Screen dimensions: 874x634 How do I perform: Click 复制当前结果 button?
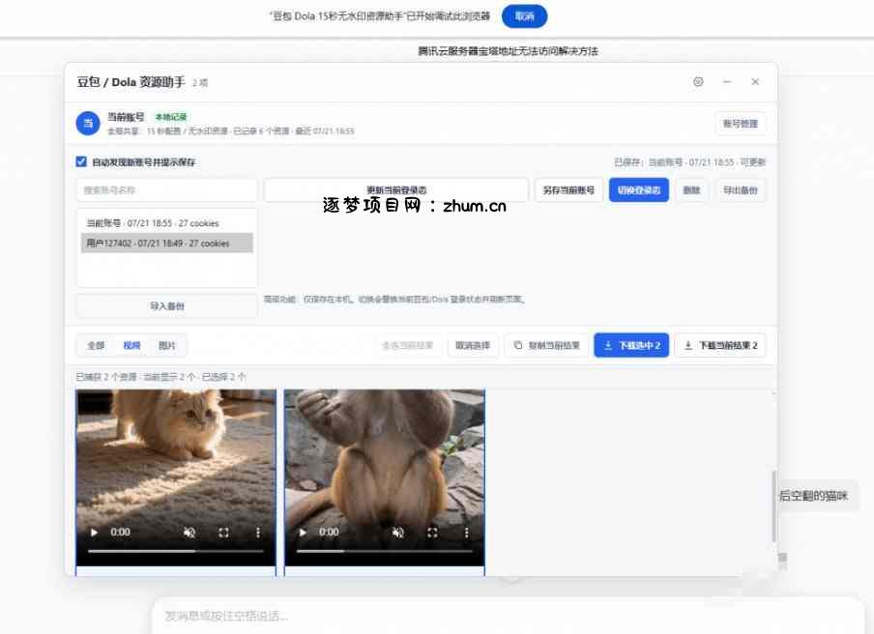(x=546, y=345)
